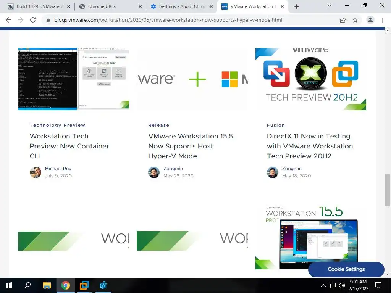Click the Technology Preview category link

[57, 125]
